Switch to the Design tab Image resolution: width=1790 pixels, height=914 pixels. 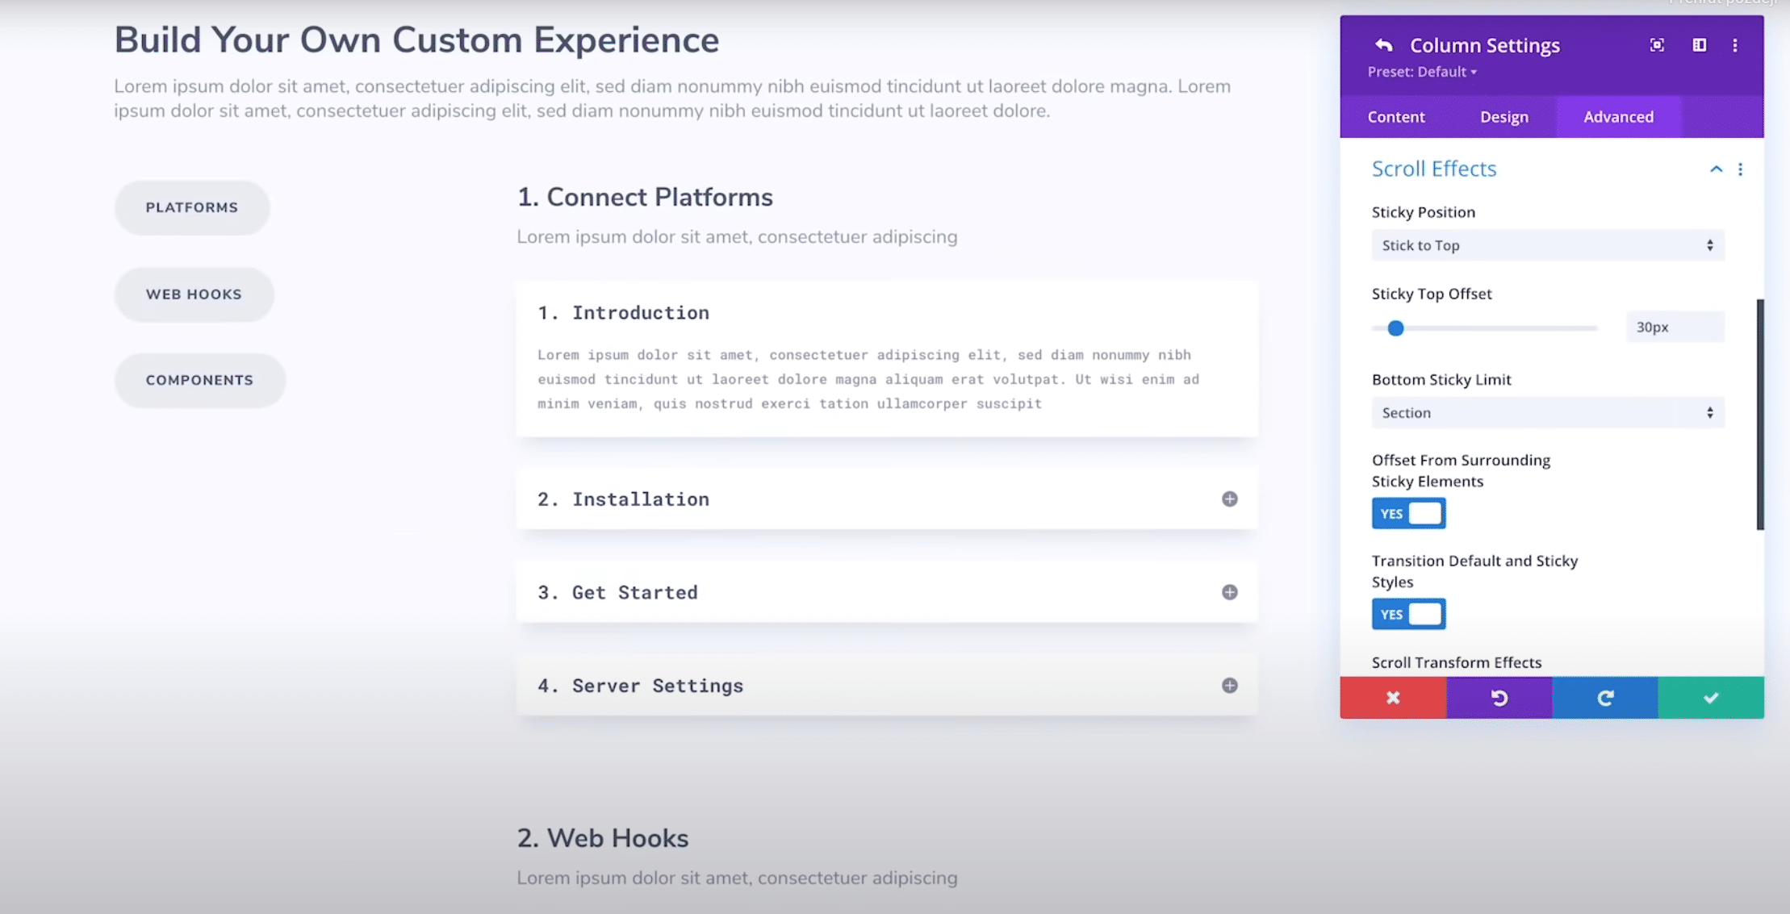pyautogui.click(x=1503, y=117)
